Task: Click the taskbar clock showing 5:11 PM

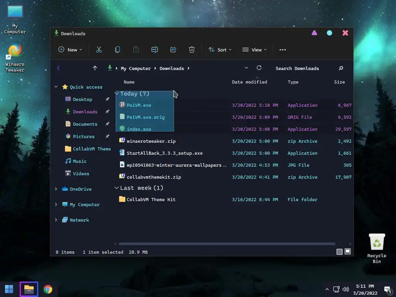Action: 365,289
